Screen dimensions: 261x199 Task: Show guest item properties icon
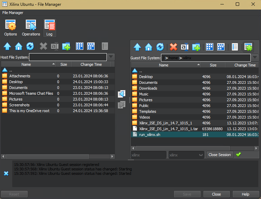tap(235, 47)
